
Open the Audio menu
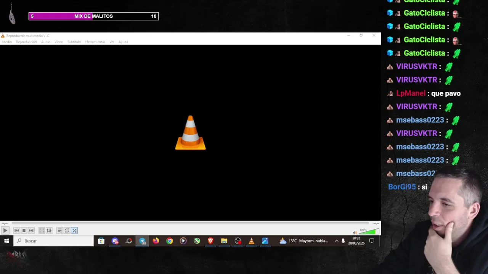pos(46,42)
